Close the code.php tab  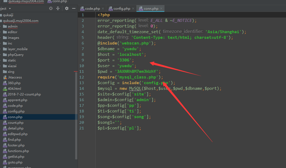click(103, 9)
